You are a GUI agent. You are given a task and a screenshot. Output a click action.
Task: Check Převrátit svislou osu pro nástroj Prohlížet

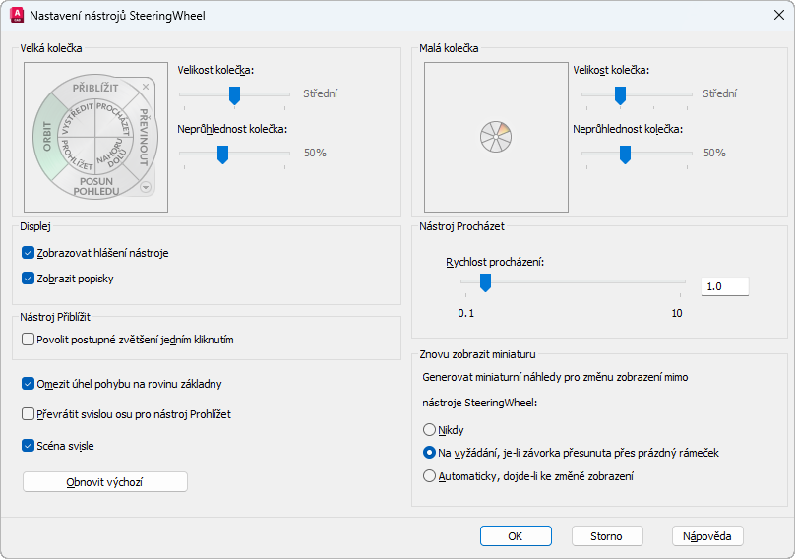pyautogui.click(x=28, y=414)
